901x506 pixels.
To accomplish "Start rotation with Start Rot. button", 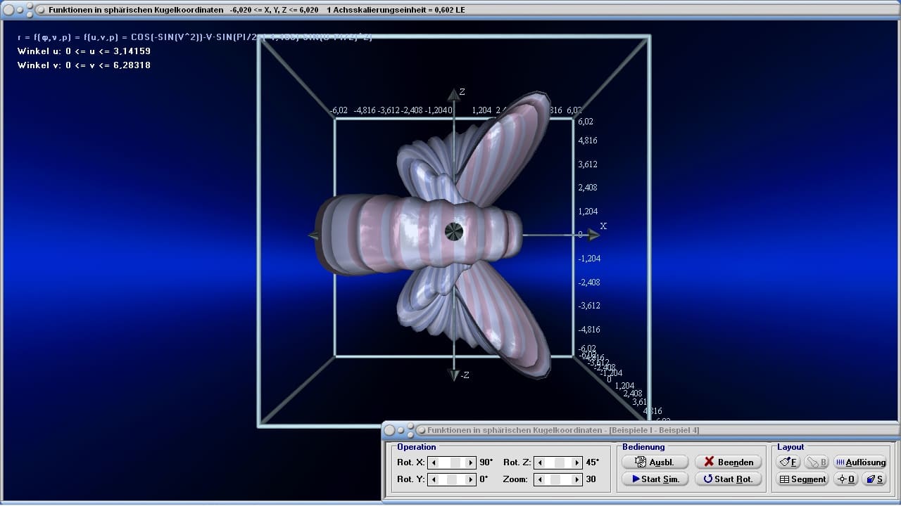I will pos(728,479).
